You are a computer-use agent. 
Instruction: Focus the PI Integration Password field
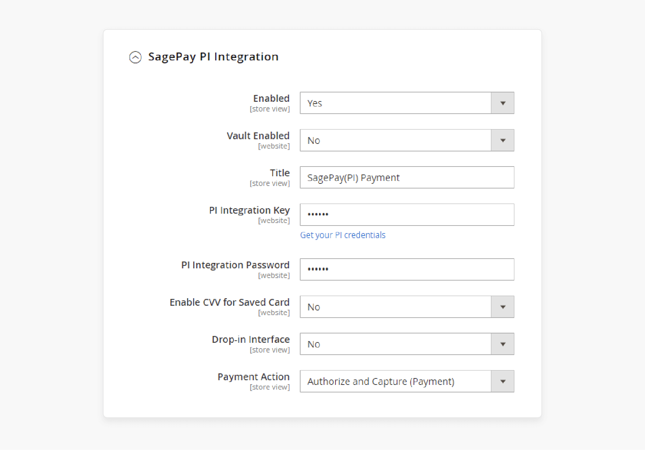[x=407, y=269]
